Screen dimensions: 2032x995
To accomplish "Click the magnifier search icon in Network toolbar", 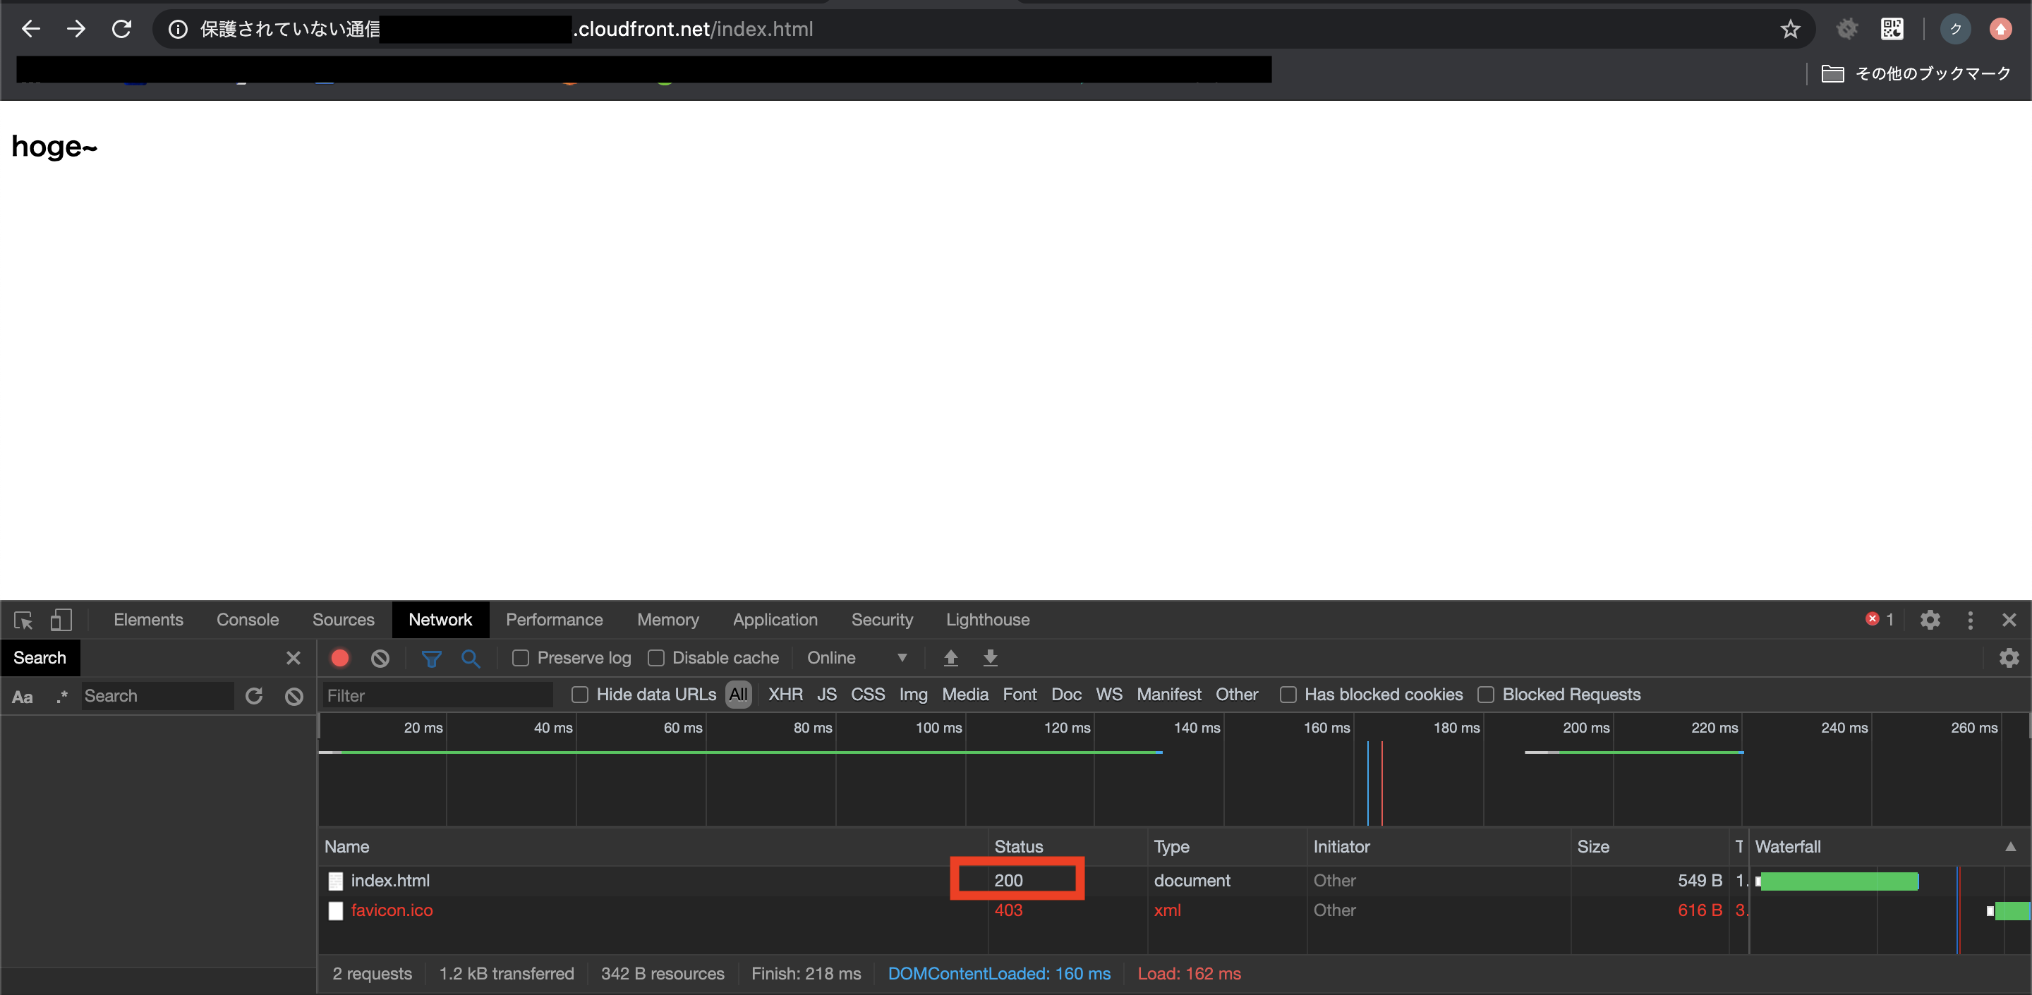I will point(471,657).
